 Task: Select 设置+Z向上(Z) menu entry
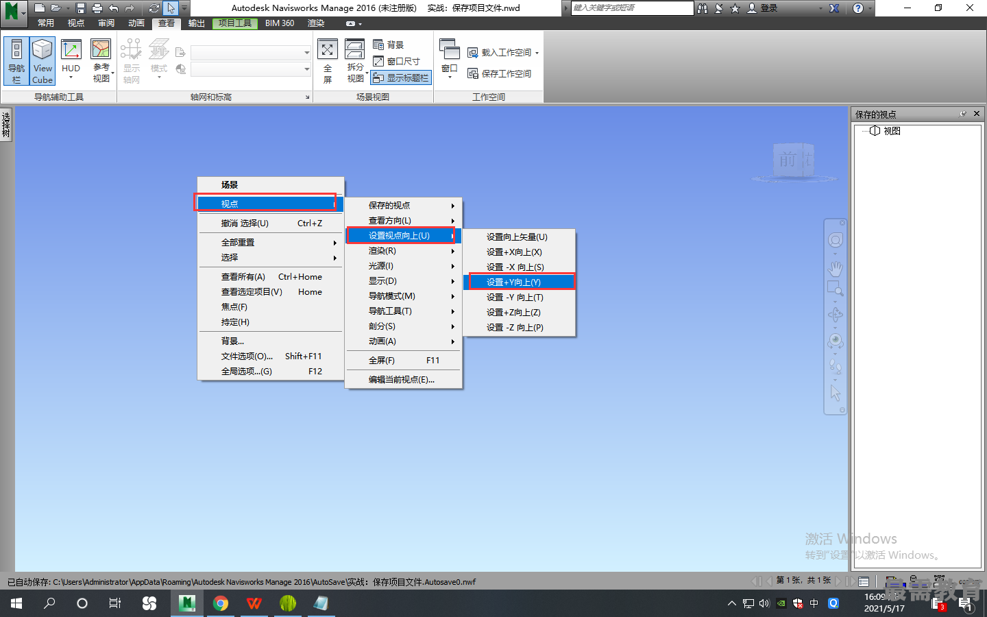pos(520,313)
